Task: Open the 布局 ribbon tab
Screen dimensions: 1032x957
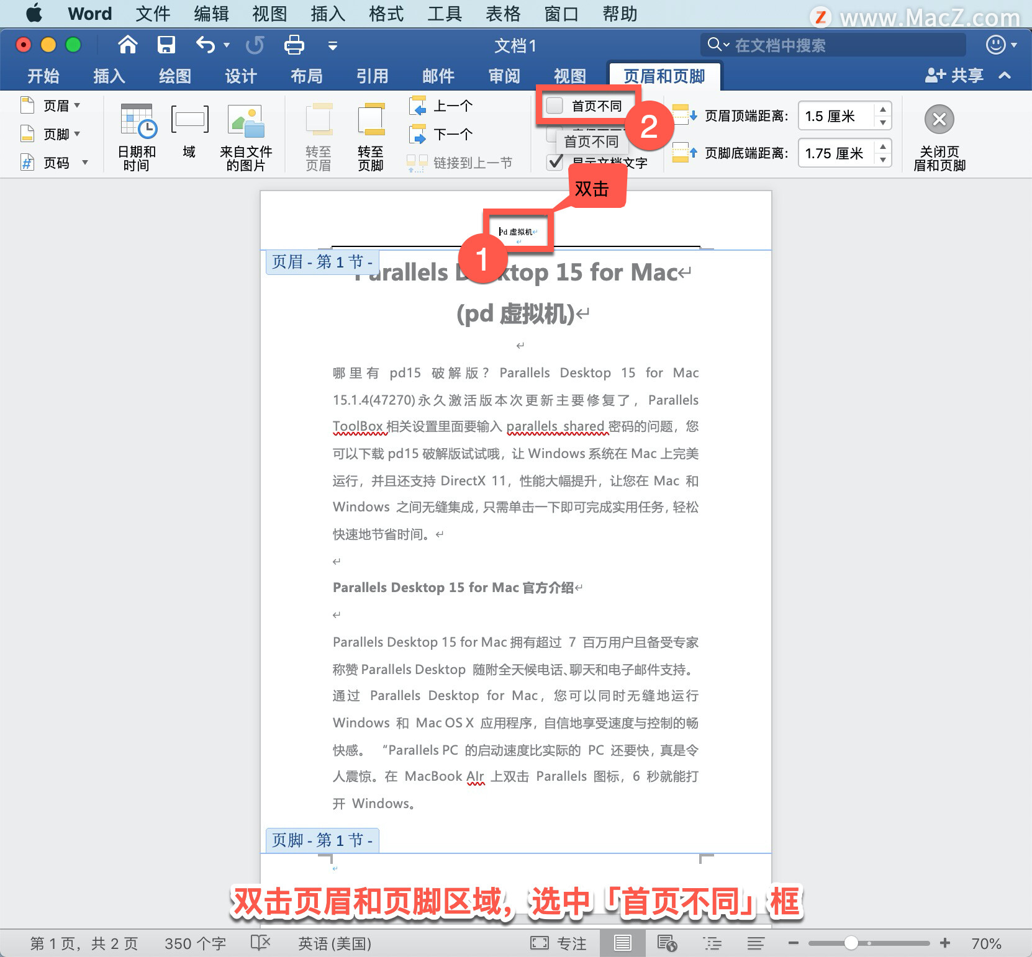Action: click(x=307, y=76)
